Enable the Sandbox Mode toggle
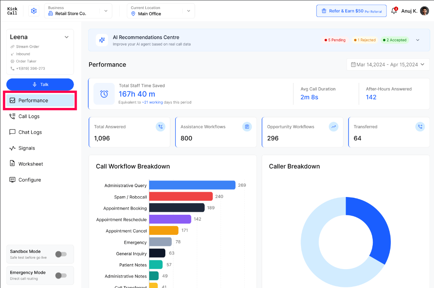Screen dimensions: 434x288 coord(61,254)
